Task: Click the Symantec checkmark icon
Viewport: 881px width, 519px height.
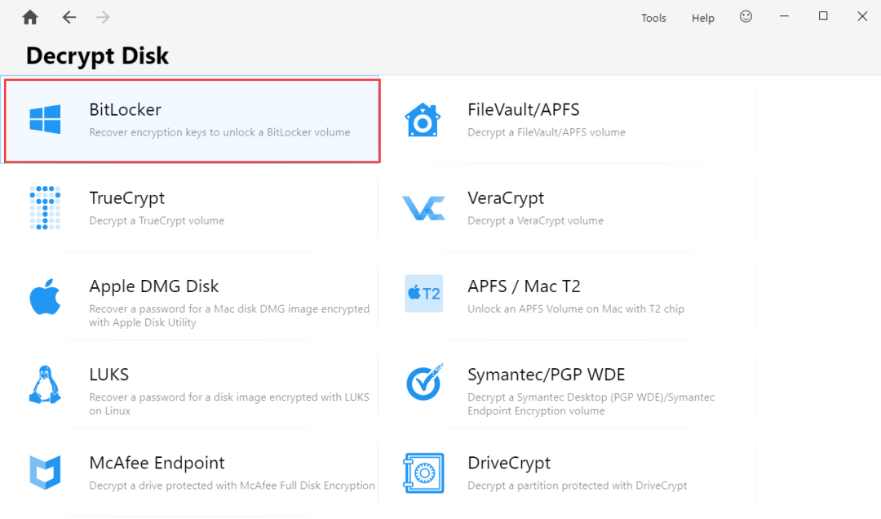Action: click(x=425, y=382)
